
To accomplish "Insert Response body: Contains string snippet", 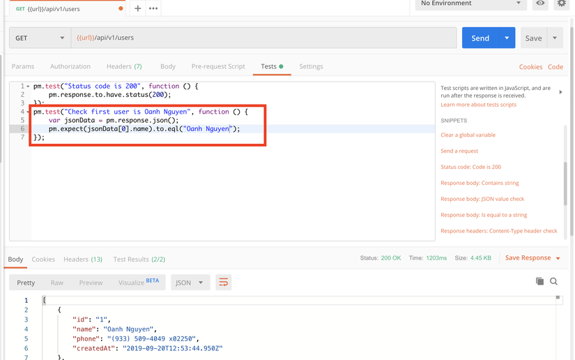I will coord(480,183).
